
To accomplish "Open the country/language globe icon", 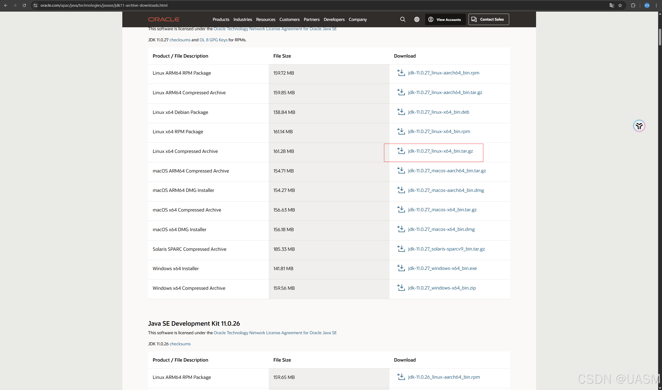I will (417, 19).
